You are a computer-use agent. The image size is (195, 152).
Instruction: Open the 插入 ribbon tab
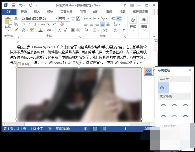coord(37,12)
